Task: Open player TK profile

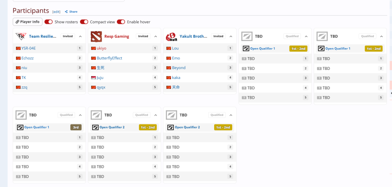Action: [24, 78]
